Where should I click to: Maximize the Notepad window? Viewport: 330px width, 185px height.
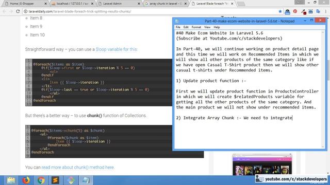point(311,21)
